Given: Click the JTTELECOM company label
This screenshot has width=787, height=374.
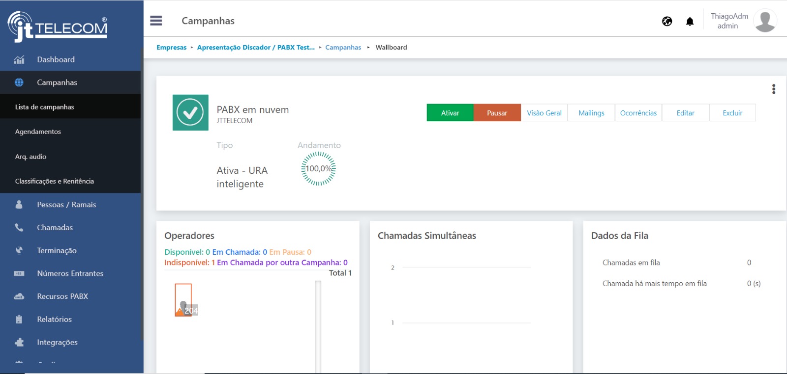Looking at the screenshot, I should 235,121.
